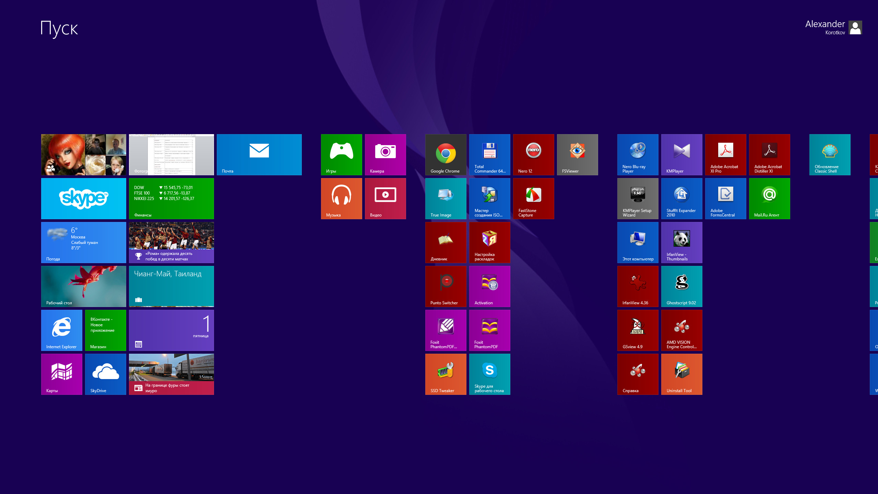Open the Uninstall Tool tile
The image size is (878, 494).
point(681,374)
